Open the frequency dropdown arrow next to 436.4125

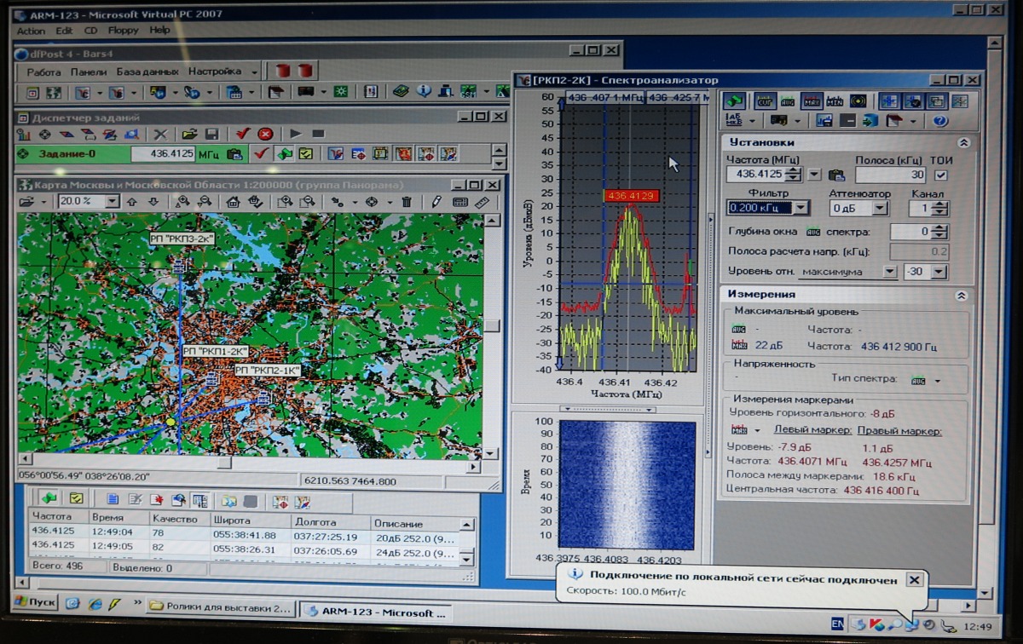pyautogui.click(x=814, y=175)
